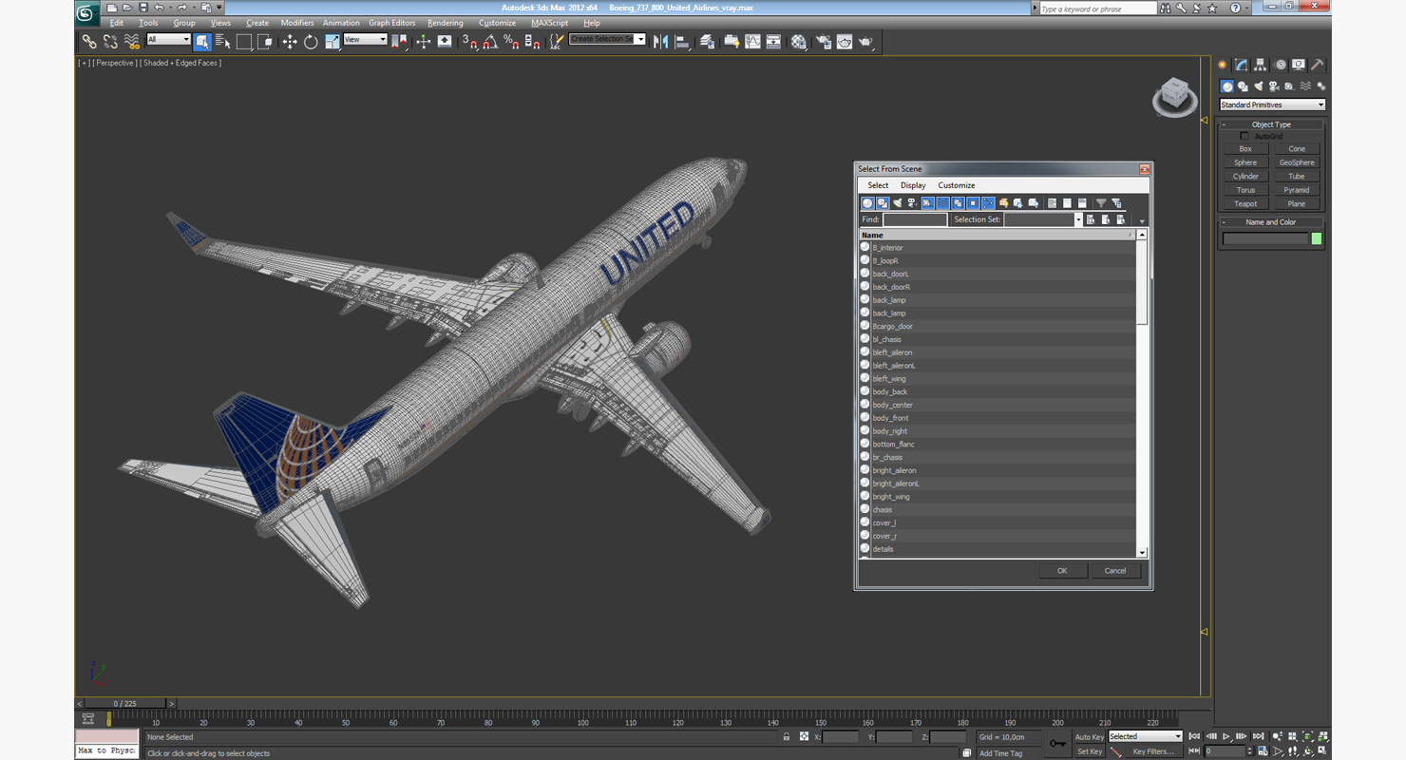1406x760 pixels.
Task: Toggle Display Lights filter in dialog
Action: [898, 202]
